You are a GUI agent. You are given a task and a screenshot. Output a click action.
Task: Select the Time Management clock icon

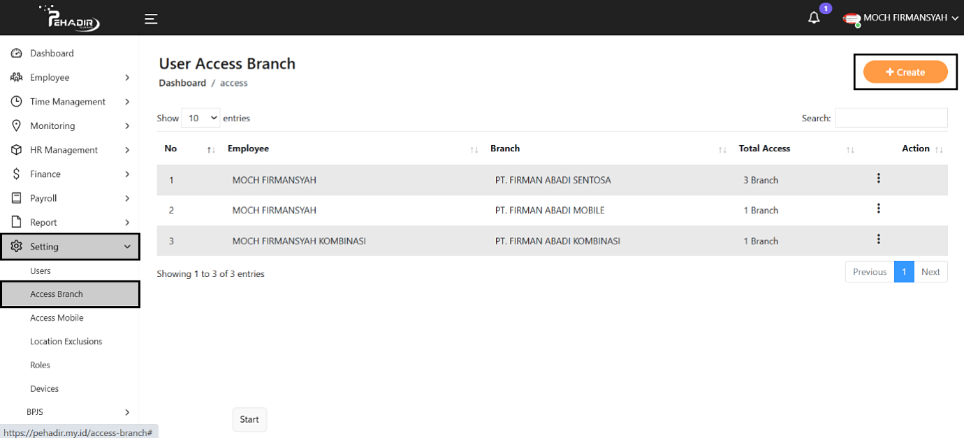coord(15,101)
